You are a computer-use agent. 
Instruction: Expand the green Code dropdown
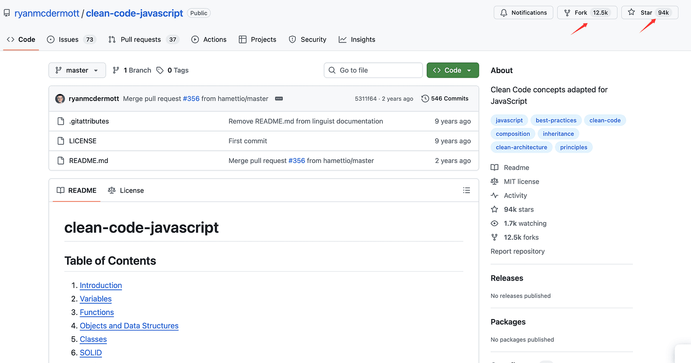coord(453,70)
